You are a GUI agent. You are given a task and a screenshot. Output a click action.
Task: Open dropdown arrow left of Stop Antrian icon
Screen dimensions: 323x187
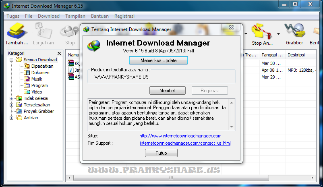tap(246, 33)
